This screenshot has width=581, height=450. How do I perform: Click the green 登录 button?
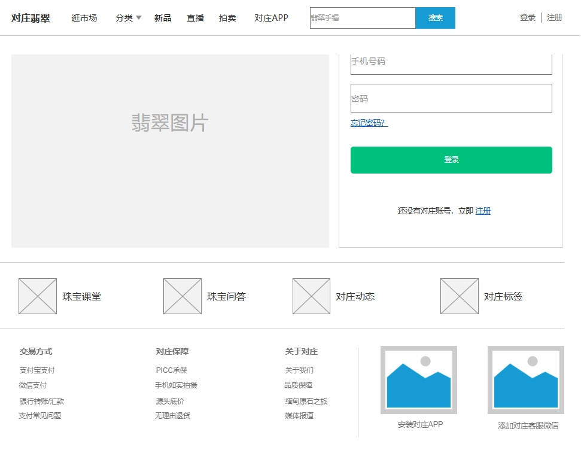pyautogui.click(x=451, y=160)
